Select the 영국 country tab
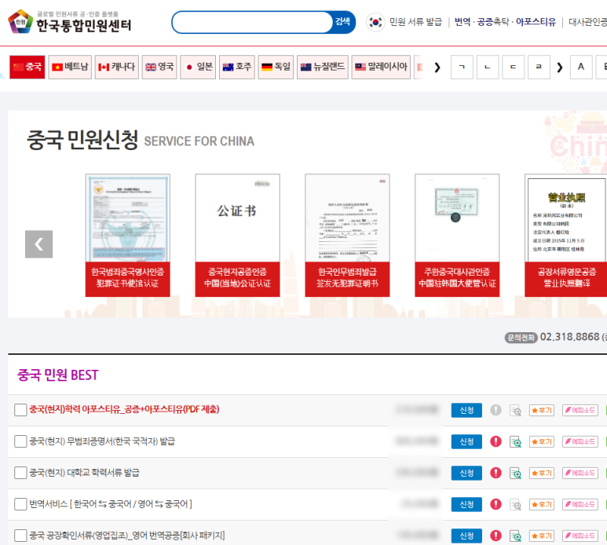Viewport: 607px width, 545px height. pos(159,67)
